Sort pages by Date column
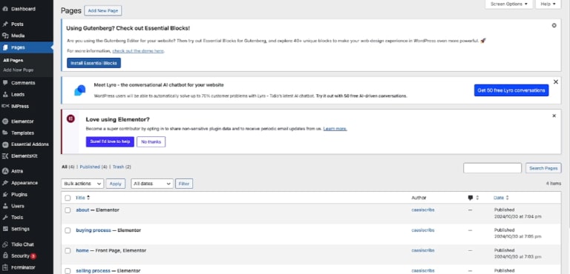Screen dimensions: 570x274 pos(501,198)
